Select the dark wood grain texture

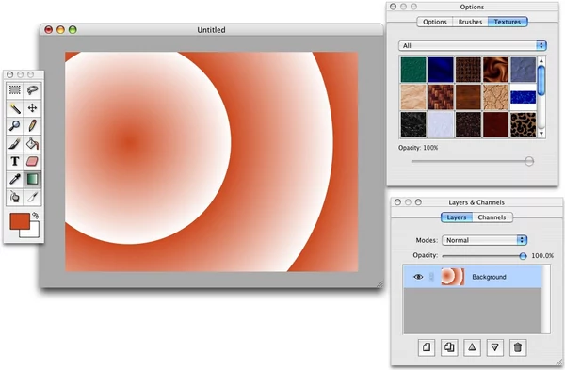point(468,97)
